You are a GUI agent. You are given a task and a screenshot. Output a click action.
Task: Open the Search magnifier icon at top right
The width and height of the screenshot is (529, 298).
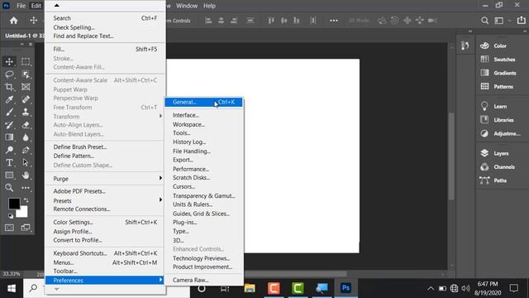pyautogui.click(x=484, y=21)
